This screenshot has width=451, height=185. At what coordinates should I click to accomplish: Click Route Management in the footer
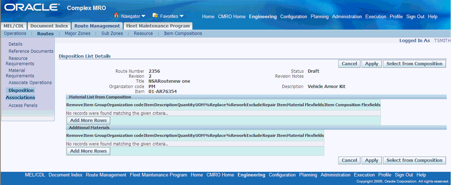[x=106, y=175]
